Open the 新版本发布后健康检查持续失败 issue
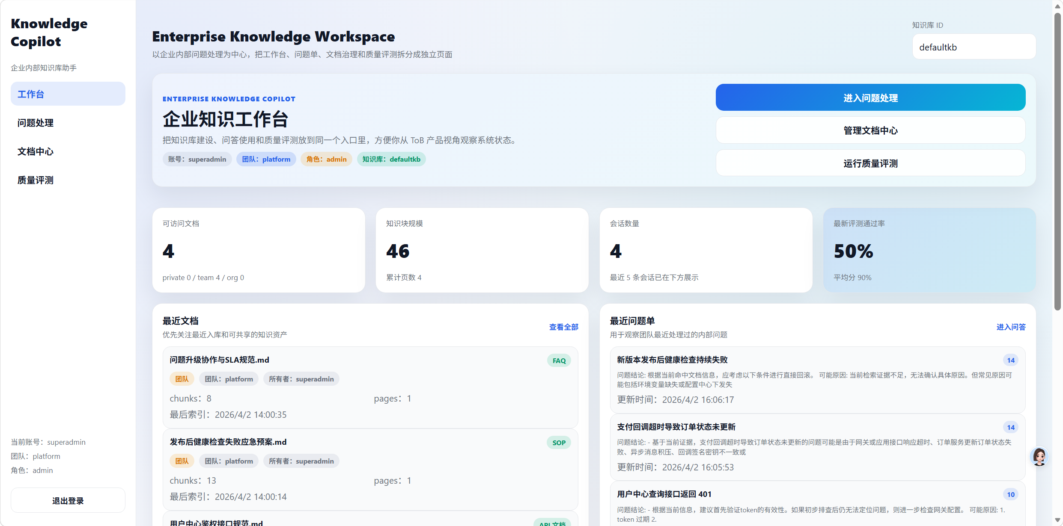Image resolution: width=1063 pixels, height=526 pixels. [672, 360]
